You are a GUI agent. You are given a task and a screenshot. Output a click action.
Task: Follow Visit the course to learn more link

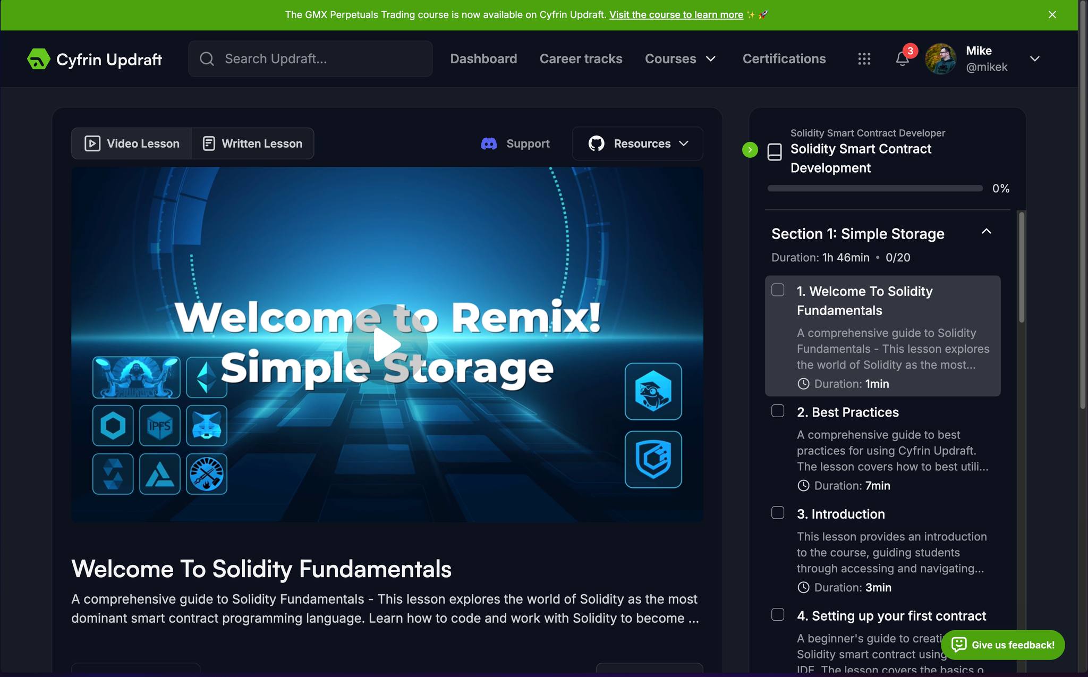[676, 15]
